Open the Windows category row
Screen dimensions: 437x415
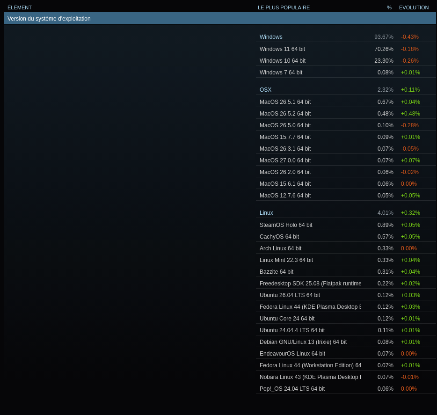pyautogui.click(x=346, y=37)
